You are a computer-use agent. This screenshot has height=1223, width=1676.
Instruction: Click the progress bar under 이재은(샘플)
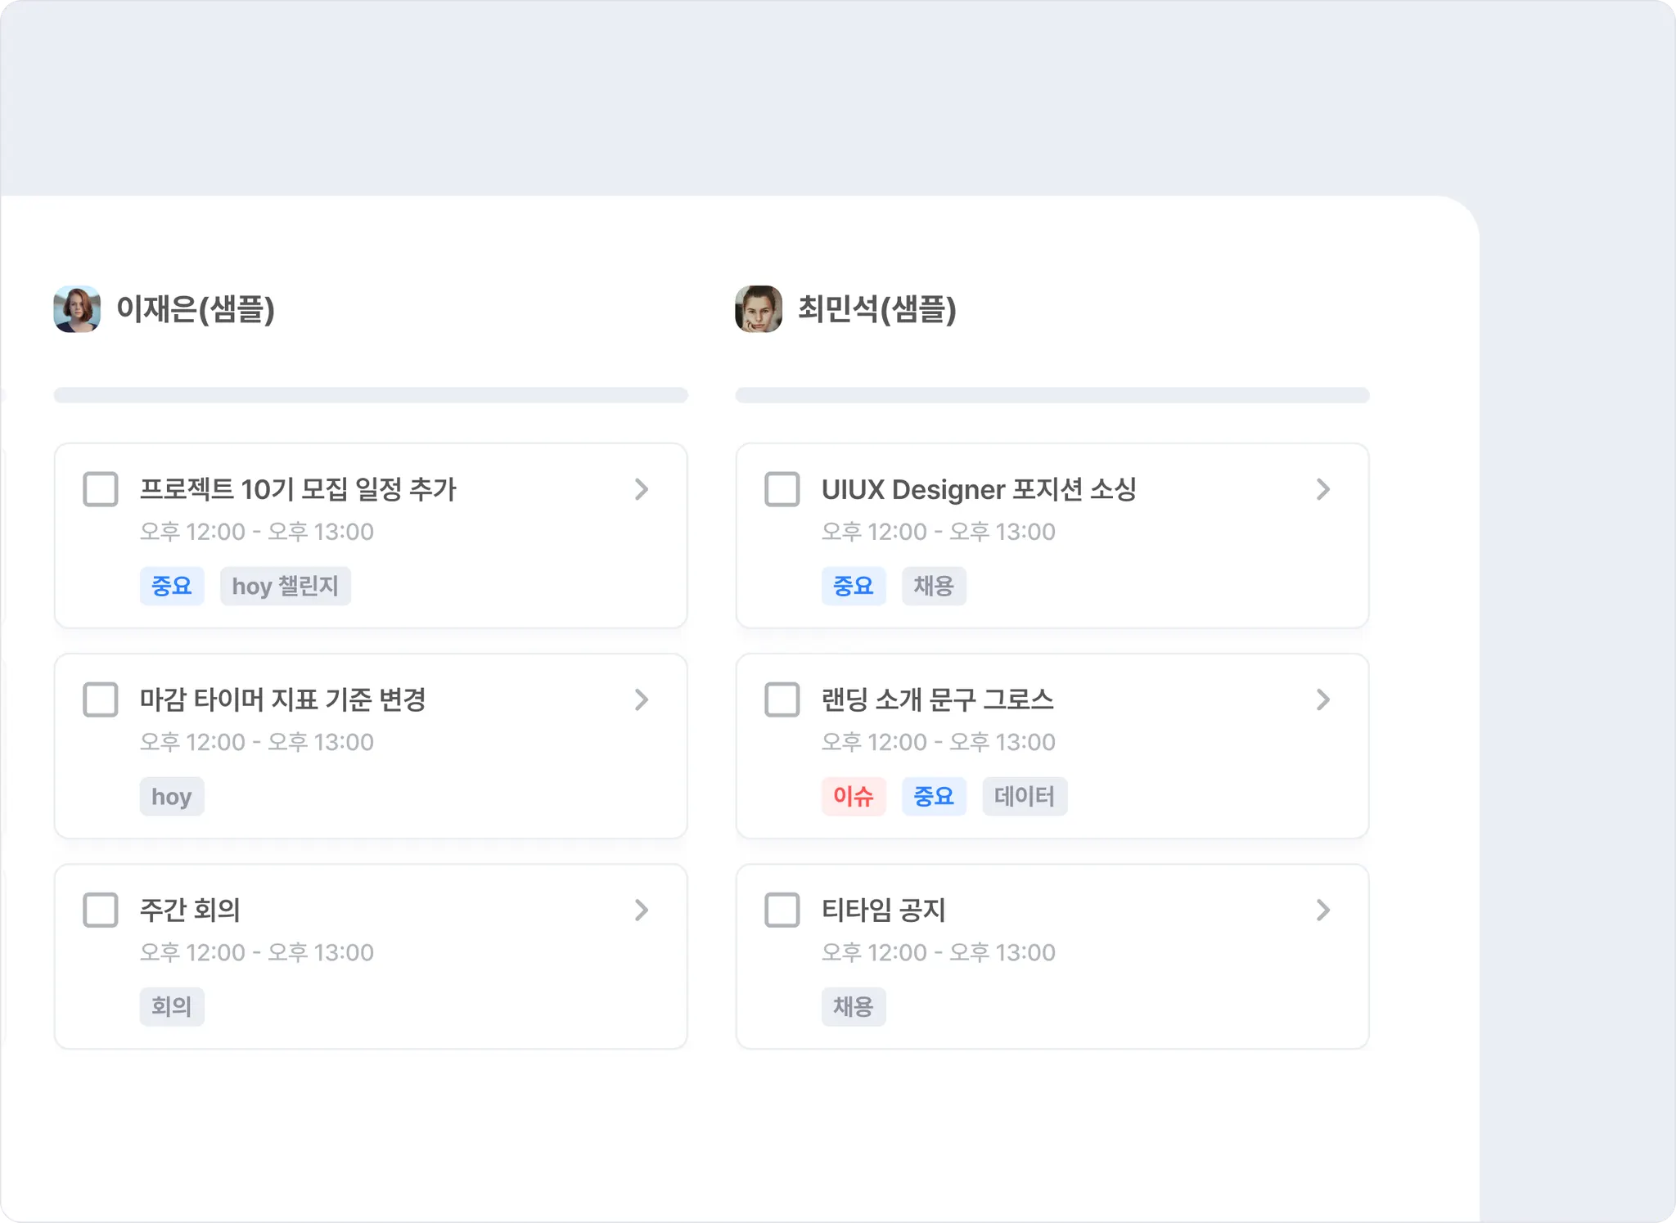[371, 395]
